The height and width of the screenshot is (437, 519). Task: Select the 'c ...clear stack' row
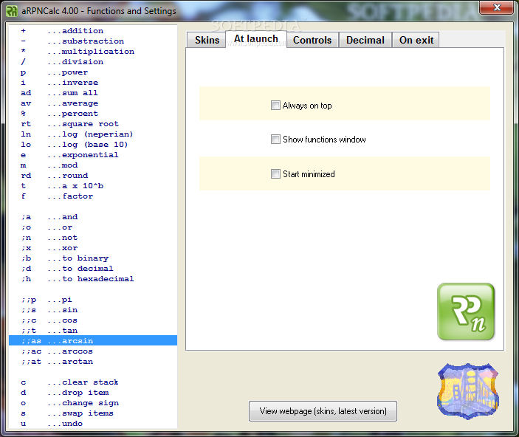[93, 382]
